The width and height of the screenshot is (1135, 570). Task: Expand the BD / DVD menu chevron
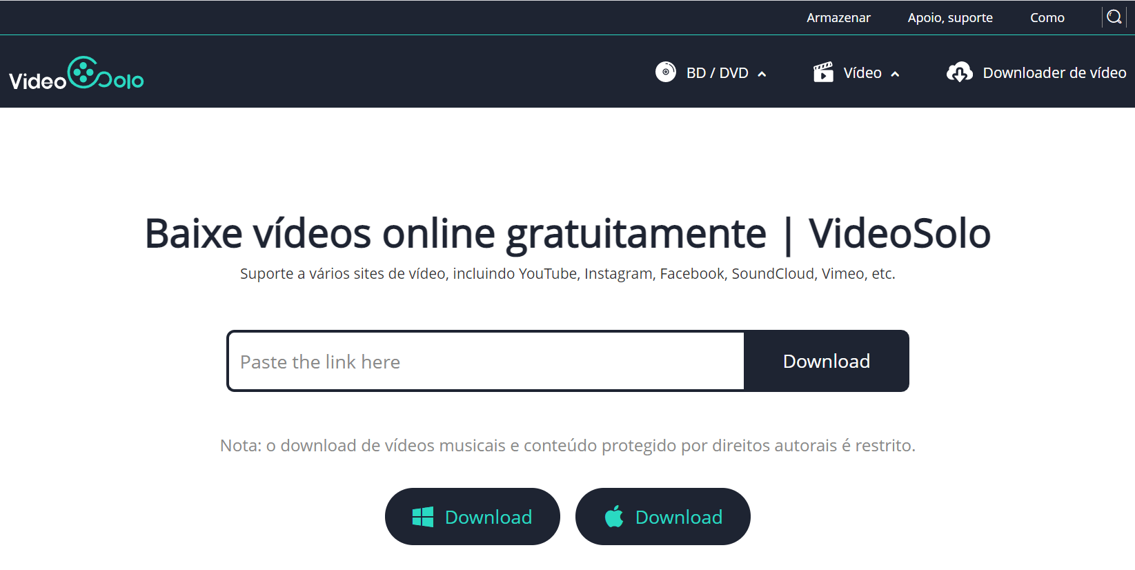pos(762,74)
